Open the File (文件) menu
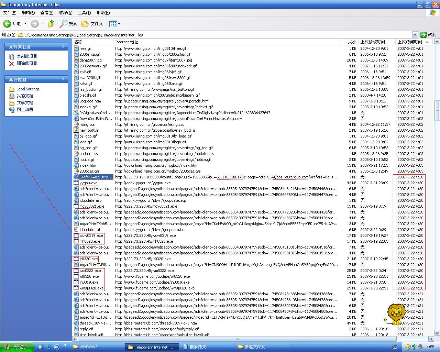 pos(10,13)
